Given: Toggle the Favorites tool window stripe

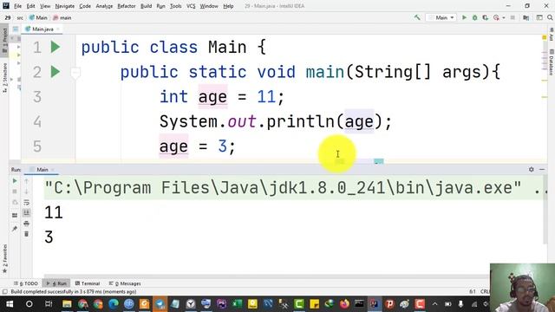Looking at the screenshot, I should pyautogui.click(x=4, y=258).
